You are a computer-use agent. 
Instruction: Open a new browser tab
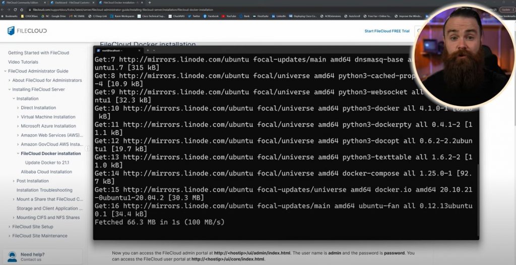149,3
